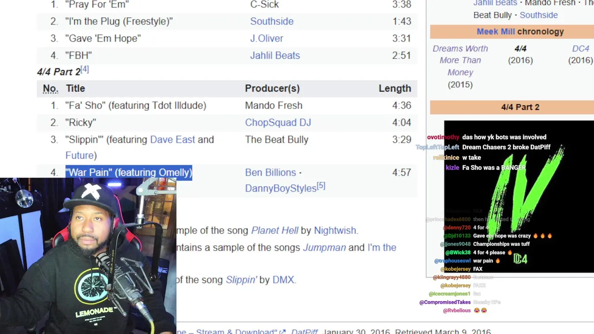Click the "I'm the Plug (Freestyle)" title
The height and width of the screenshot is (334, 594).
(119, 21)
